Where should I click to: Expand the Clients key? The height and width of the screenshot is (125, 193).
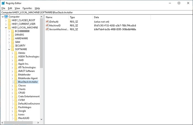pyautogui.click(x=12, y=89)
